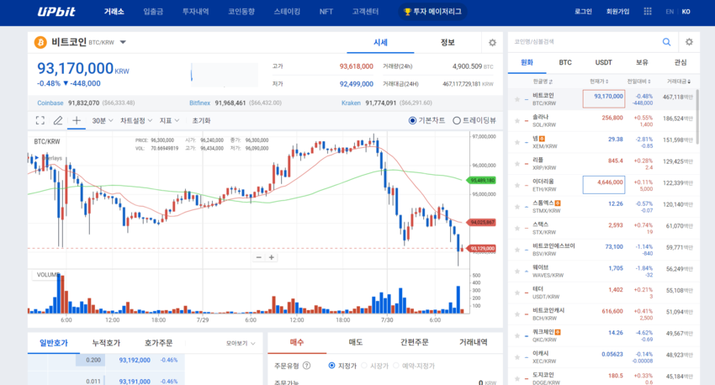Screen dimensions: 715x385
Task: Favorite star for 웨이브 WAVES/KRW
Action: 517,271
